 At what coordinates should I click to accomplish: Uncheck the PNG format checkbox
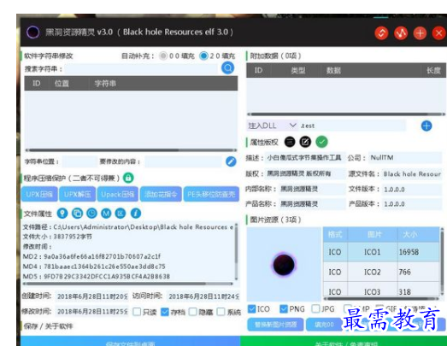coord(284,309)
